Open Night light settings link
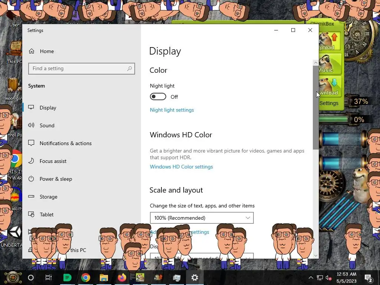This screenshot has width=380, height=285. (x=172, y=110)
